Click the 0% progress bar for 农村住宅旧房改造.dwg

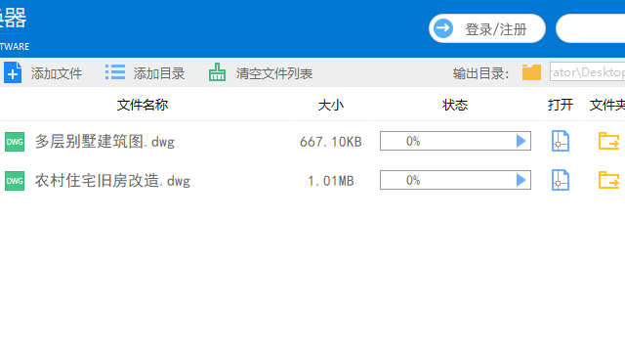tap(455, 180)
